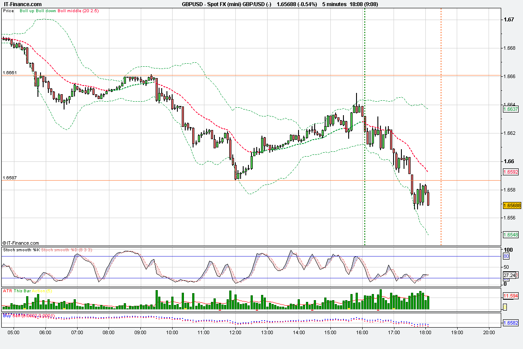Image resolution: width=523 pixels, height=349 pixels.
Task: Select the 27.24 stochastic value tag
Action: [x=509, y=275]
